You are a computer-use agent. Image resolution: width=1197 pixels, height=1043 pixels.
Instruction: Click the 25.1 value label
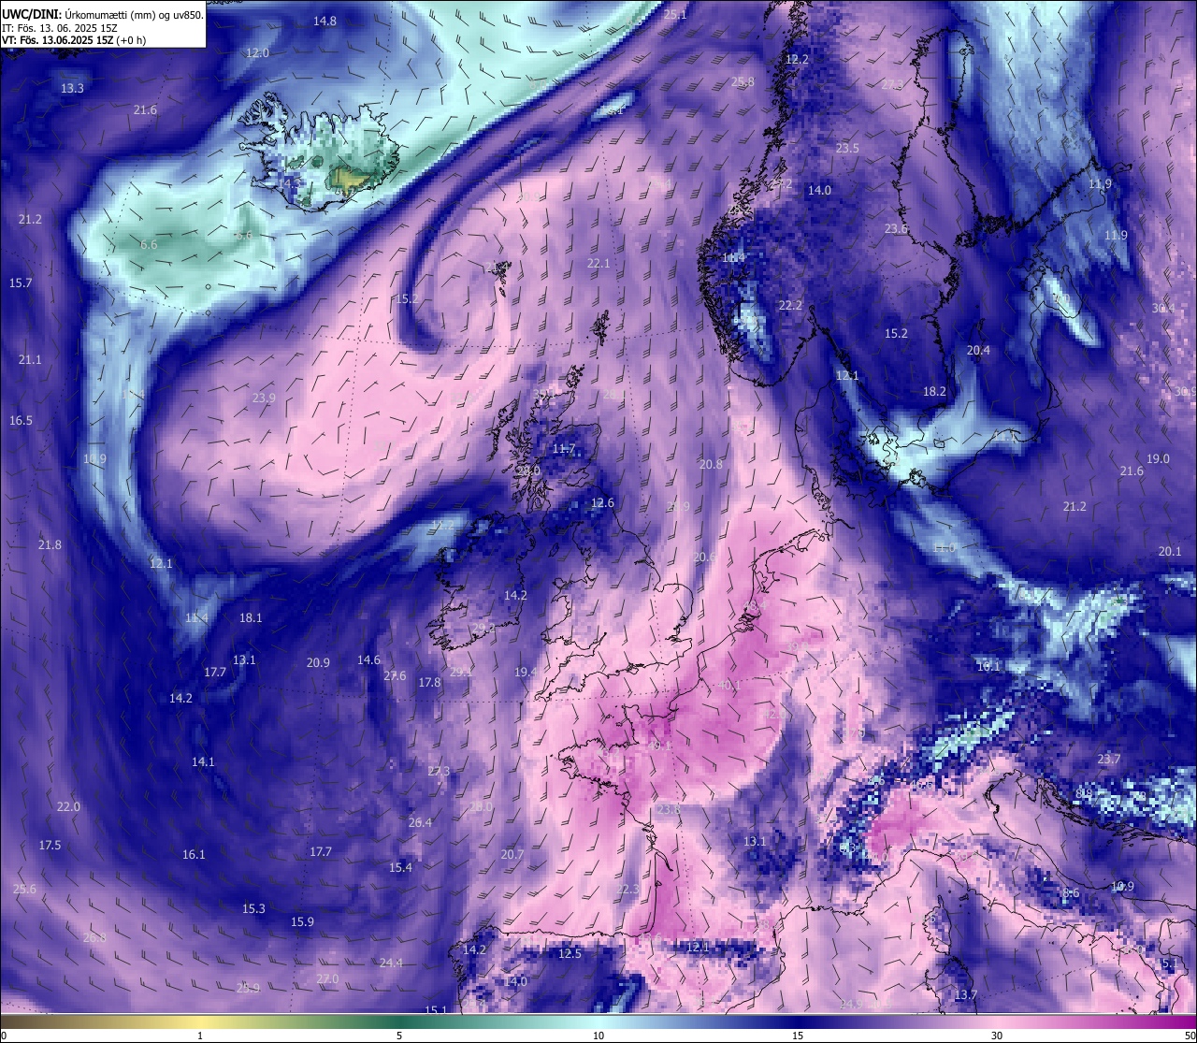tap(674, 14)
